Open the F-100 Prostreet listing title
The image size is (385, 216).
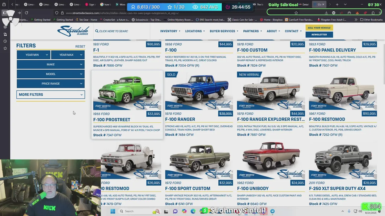coord(112,120)
